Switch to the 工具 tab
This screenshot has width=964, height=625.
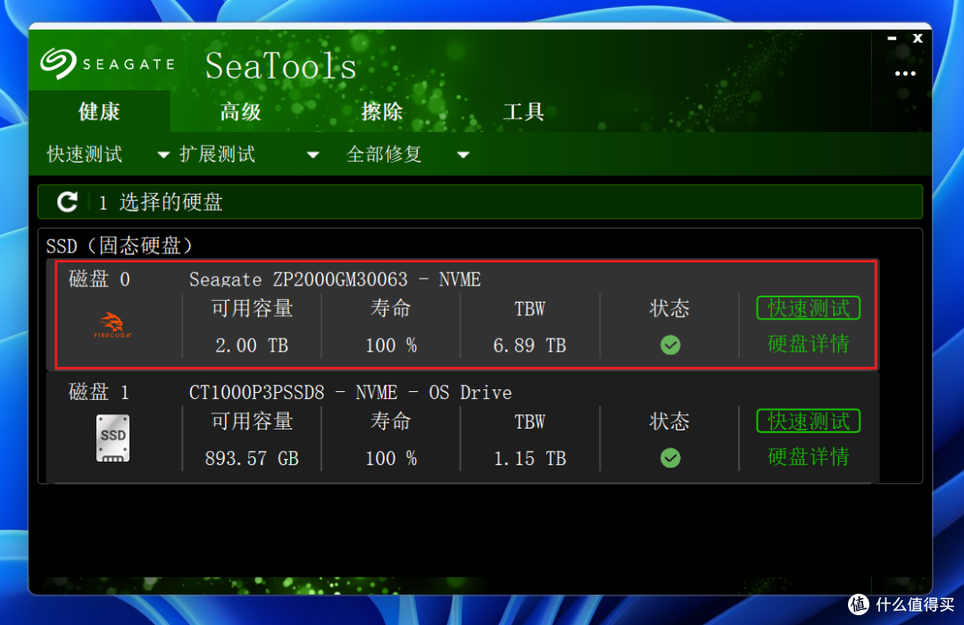pyautogui.click(x=523, y=112)
